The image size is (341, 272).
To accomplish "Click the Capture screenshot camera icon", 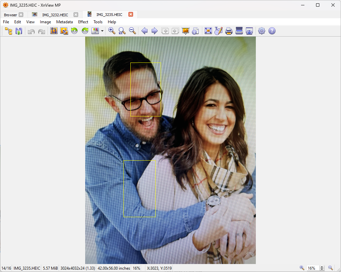I will (250, 31).
